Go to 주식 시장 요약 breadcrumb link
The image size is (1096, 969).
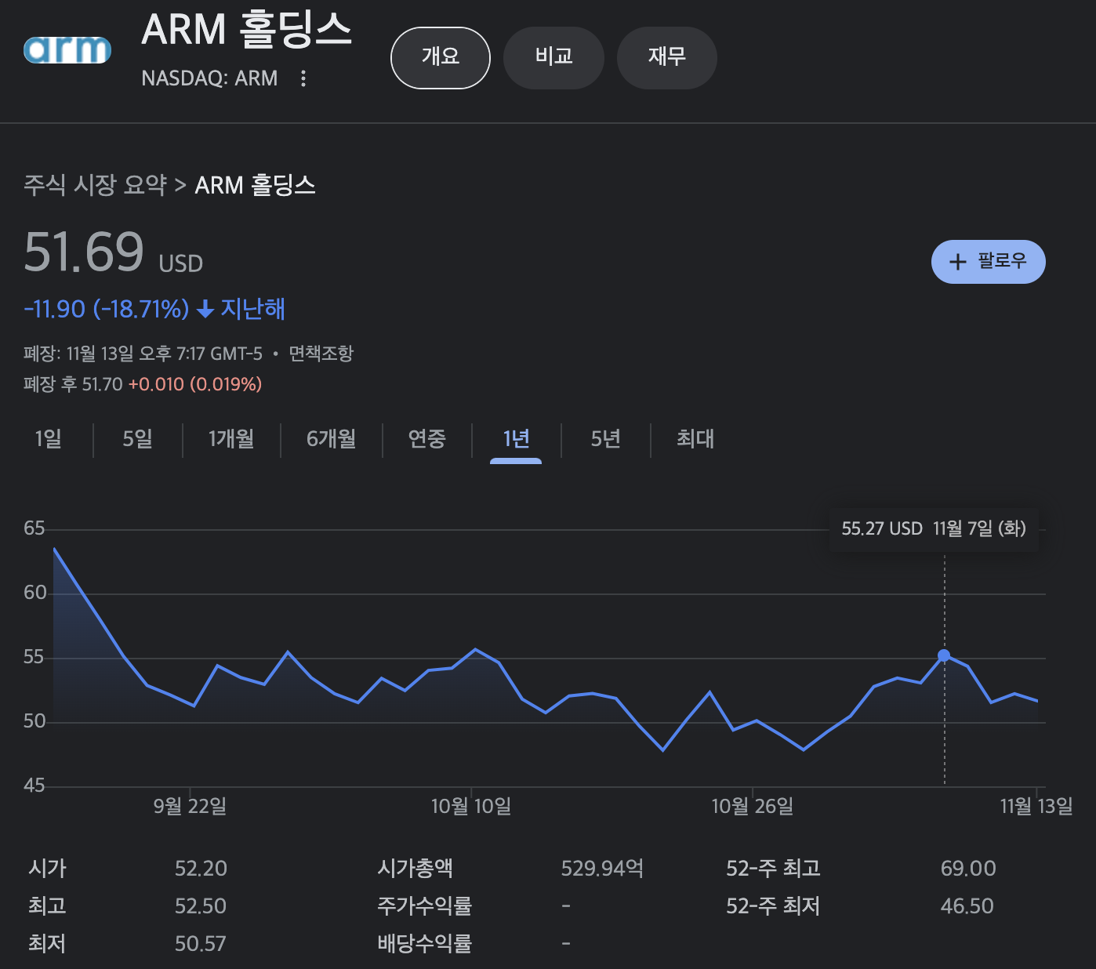coord(95,185)
